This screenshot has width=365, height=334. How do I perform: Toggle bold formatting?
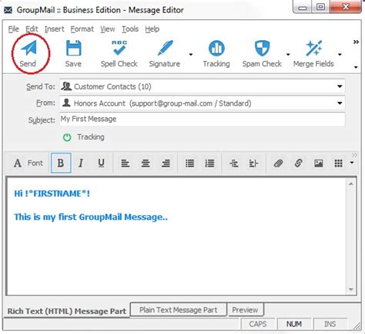pyautogui.click(x=61, y=163)
